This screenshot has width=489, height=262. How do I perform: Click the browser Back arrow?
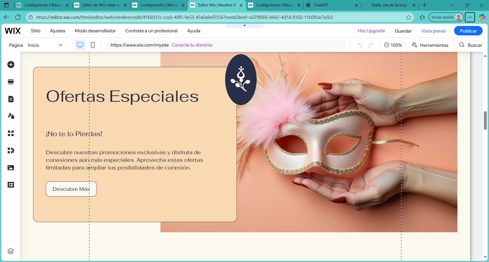(x=6, y=17)
